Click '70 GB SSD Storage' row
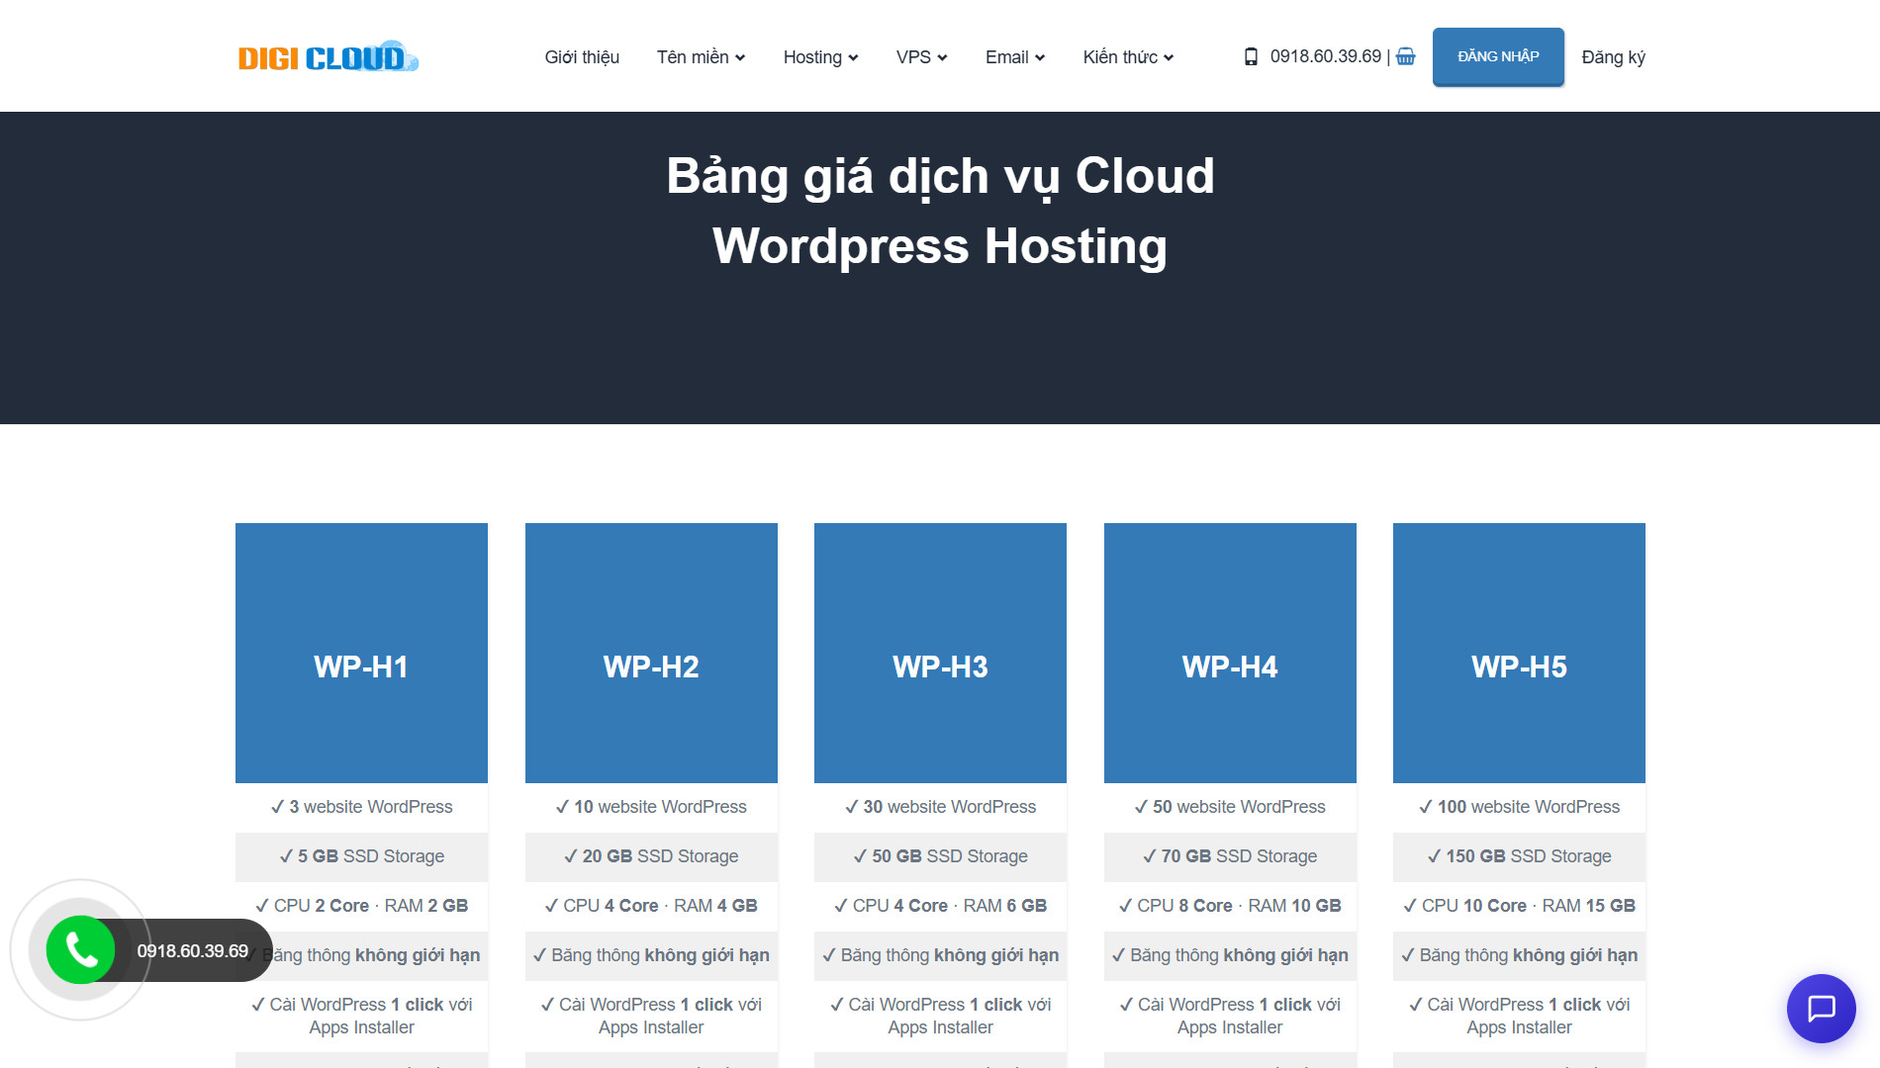The height and width of the screenshot is (1068, 1880). 1230,856
